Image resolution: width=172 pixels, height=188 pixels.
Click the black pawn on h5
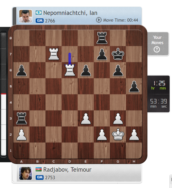pos(134,87)
